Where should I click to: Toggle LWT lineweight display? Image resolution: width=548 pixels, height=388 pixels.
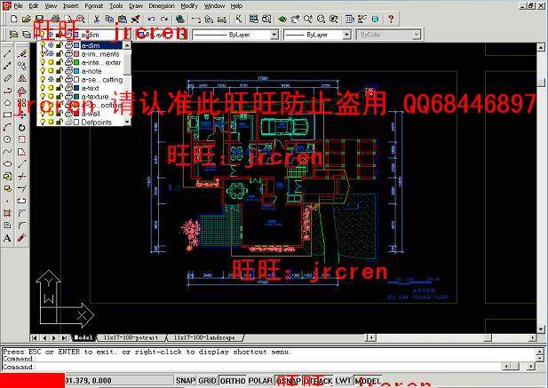(343, 380)
